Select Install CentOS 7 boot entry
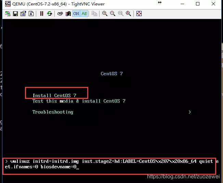Screen dimensions: 223x183 tap(54, 95)
